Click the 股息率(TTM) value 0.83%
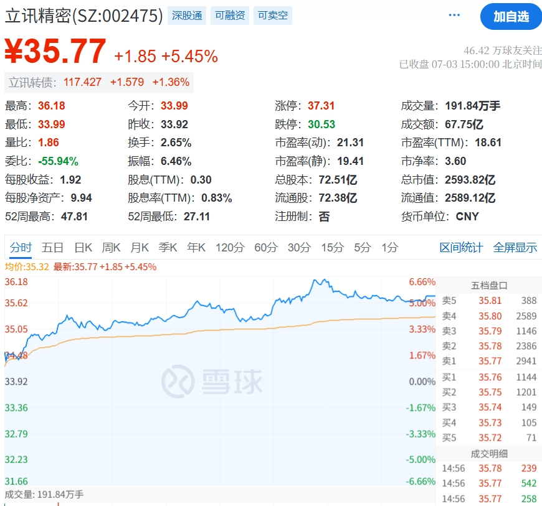This screenshot has height=506, width=542. (217, 199)
